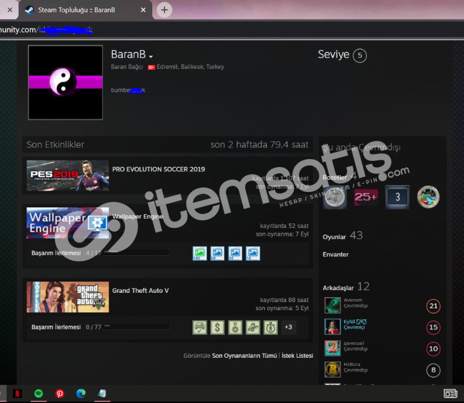Click the level 15 friend badge

pyautogui.click(x=433, y=327)
